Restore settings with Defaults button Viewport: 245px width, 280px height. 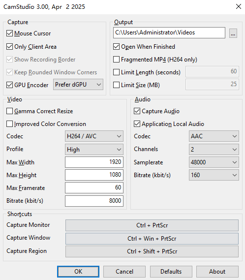[171, 272]
